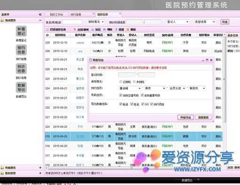
Task: Open customer name link in row 320
Action: (x=80, y=127)
